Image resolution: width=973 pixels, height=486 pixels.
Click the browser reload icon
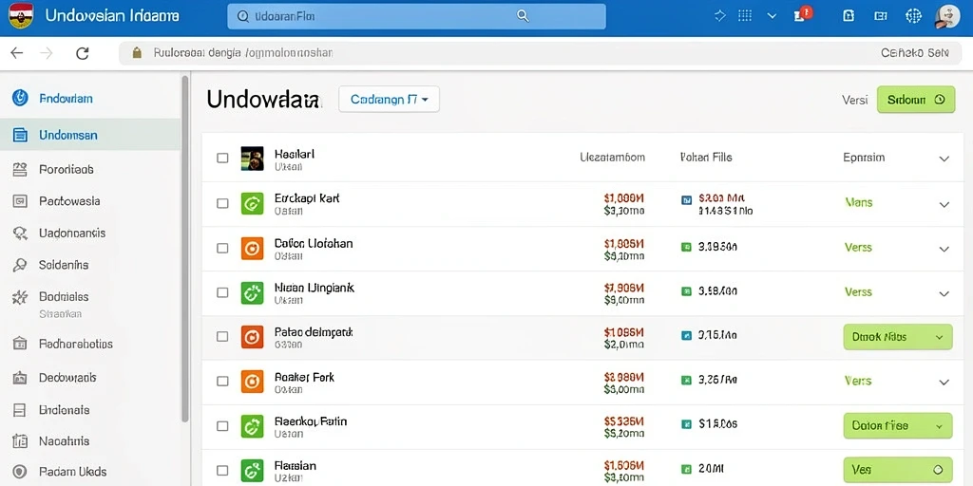coord(82,53)
